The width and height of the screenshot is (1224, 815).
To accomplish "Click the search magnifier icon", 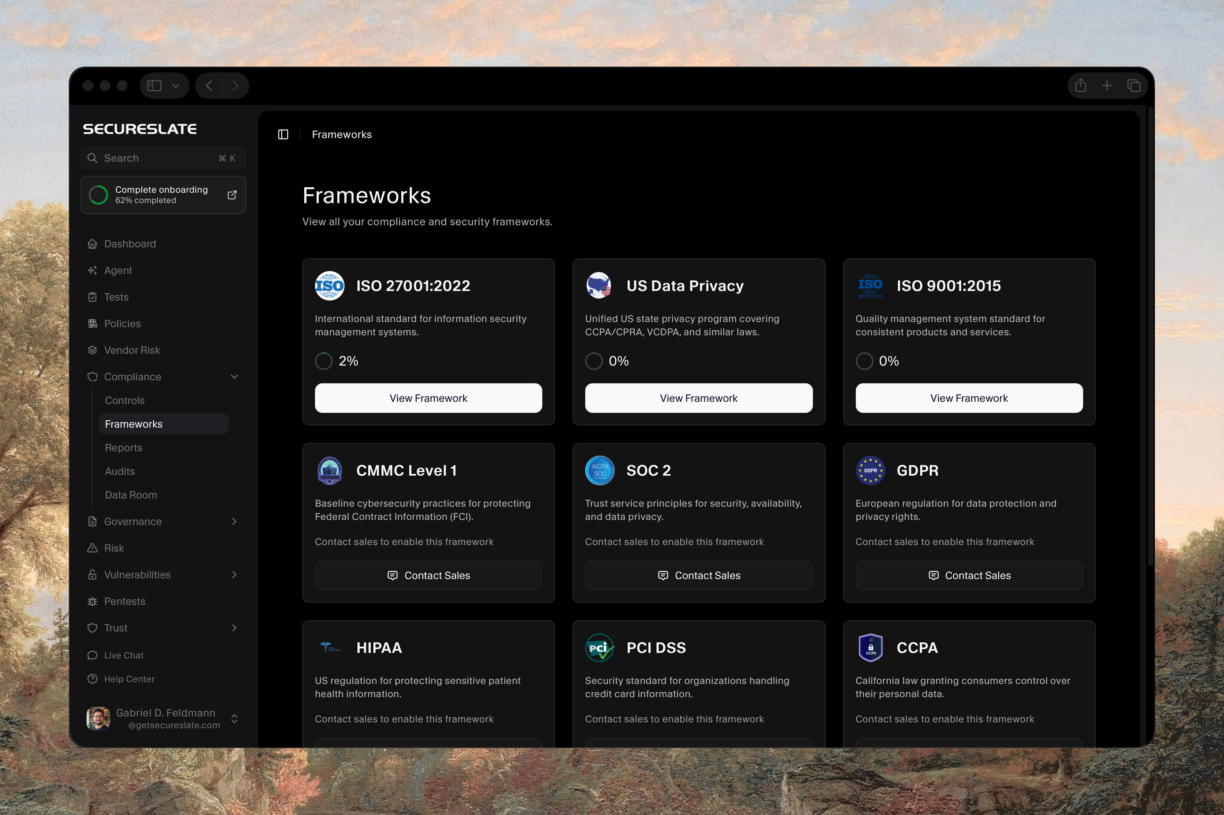I will point(92,158).
